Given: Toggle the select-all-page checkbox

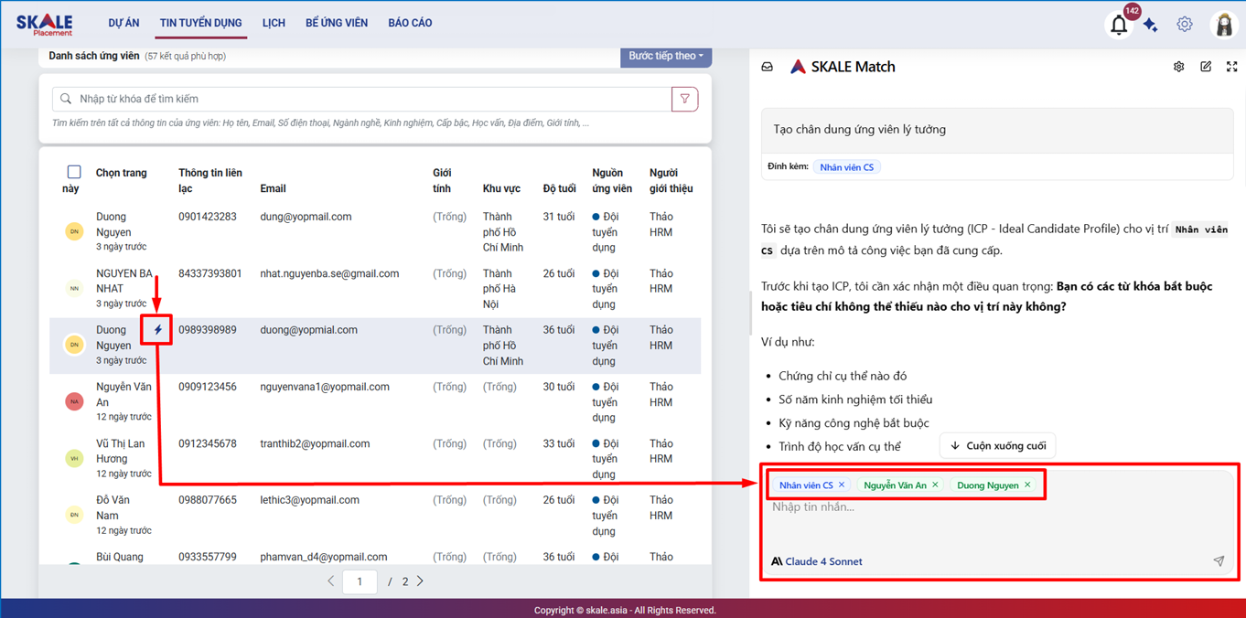Looking at the screenshot, I should click(74, 172).
